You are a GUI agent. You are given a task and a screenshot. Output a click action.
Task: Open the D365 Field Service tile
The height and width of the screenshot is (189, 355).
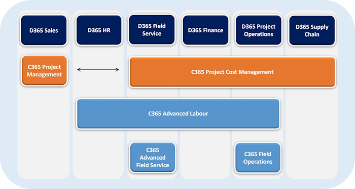[152, 29]
